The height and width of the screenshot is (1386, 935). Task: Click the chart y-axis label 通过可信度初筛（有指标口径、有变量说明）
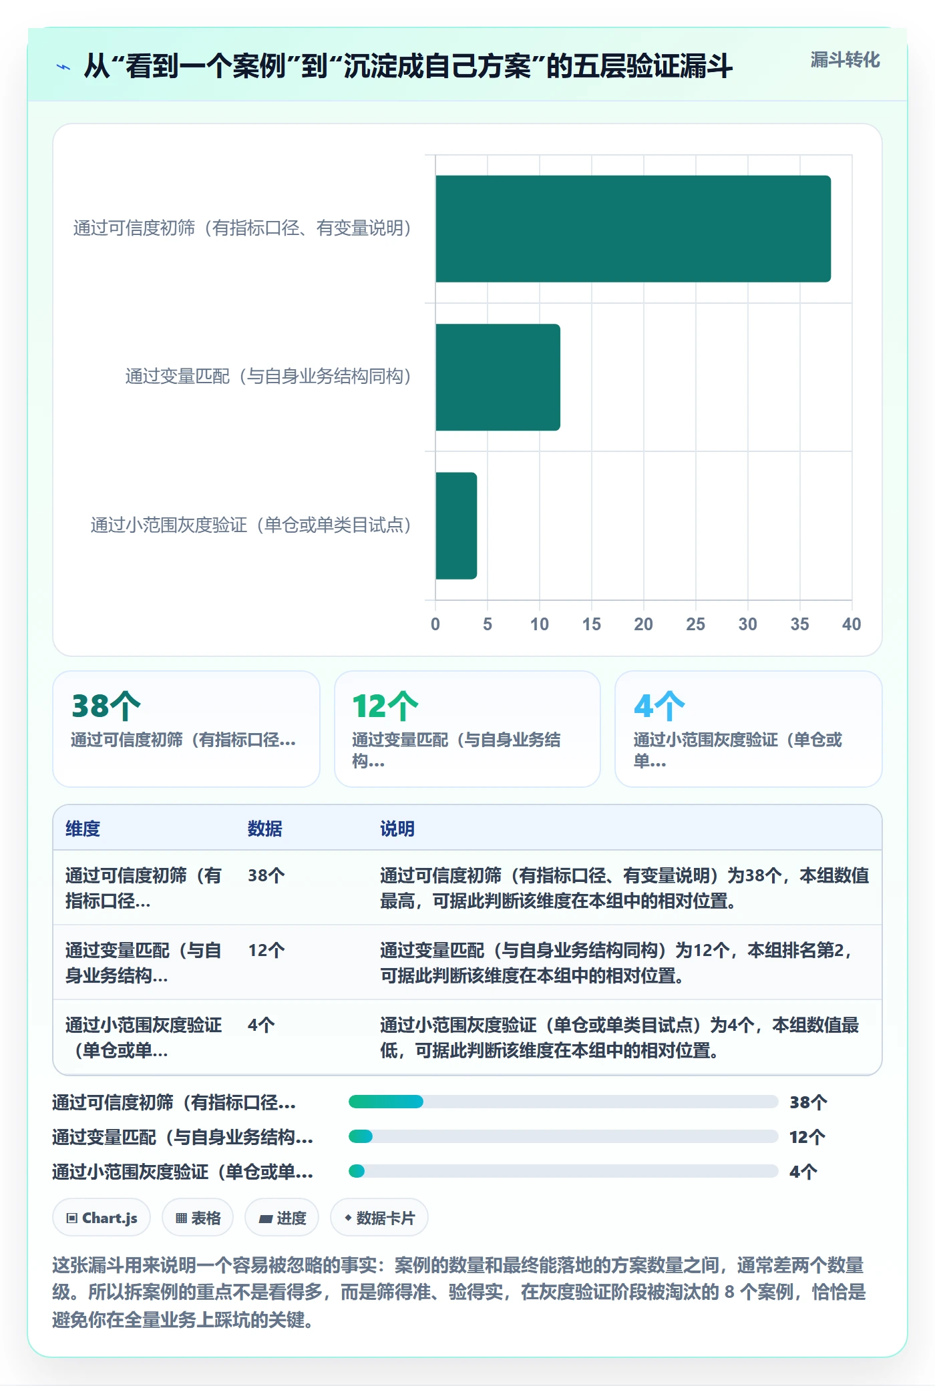coord(242,228)
